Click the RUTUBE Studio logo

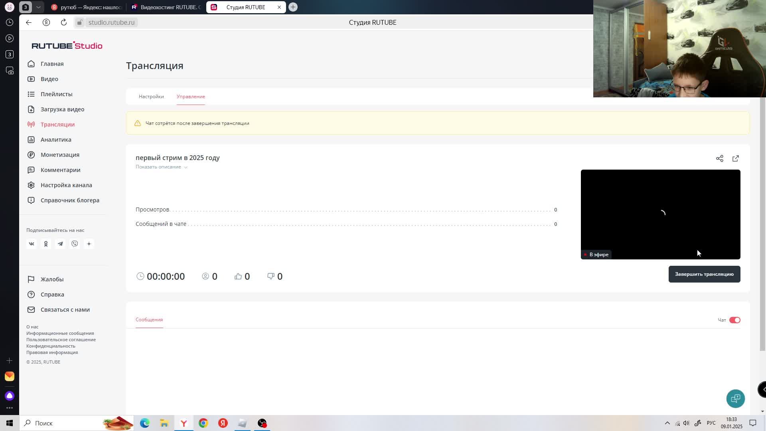[67, 45]
